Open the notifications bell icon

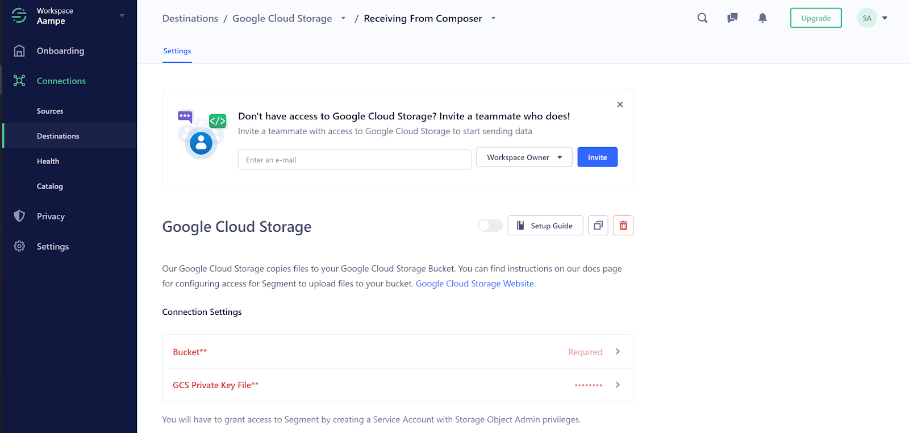pos(762,18)
